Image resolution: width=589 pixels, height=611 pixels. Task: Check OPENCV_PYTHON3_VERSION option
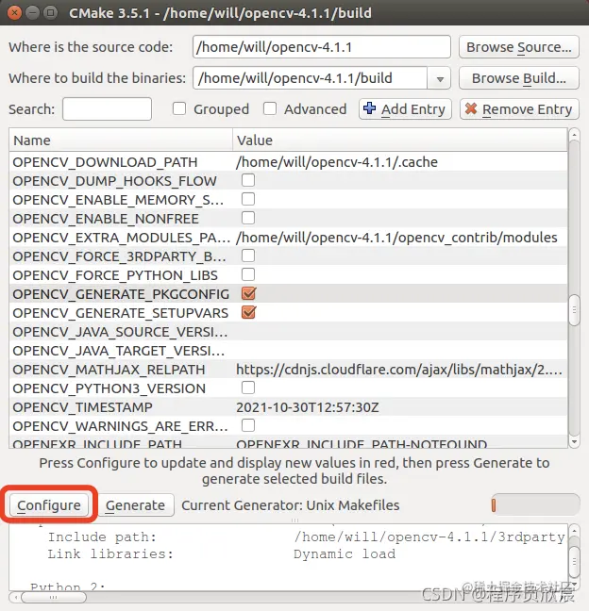pos(248,388)
